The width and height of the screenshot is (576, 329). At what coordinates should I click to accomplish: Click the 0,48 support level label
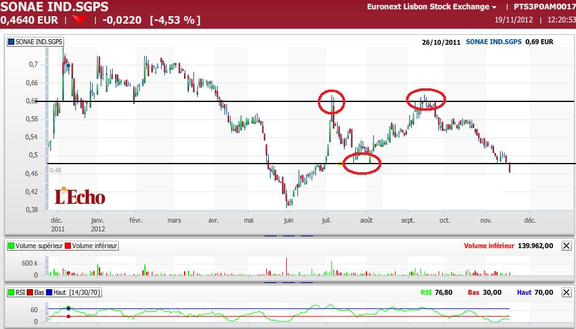tap(55, 170)
